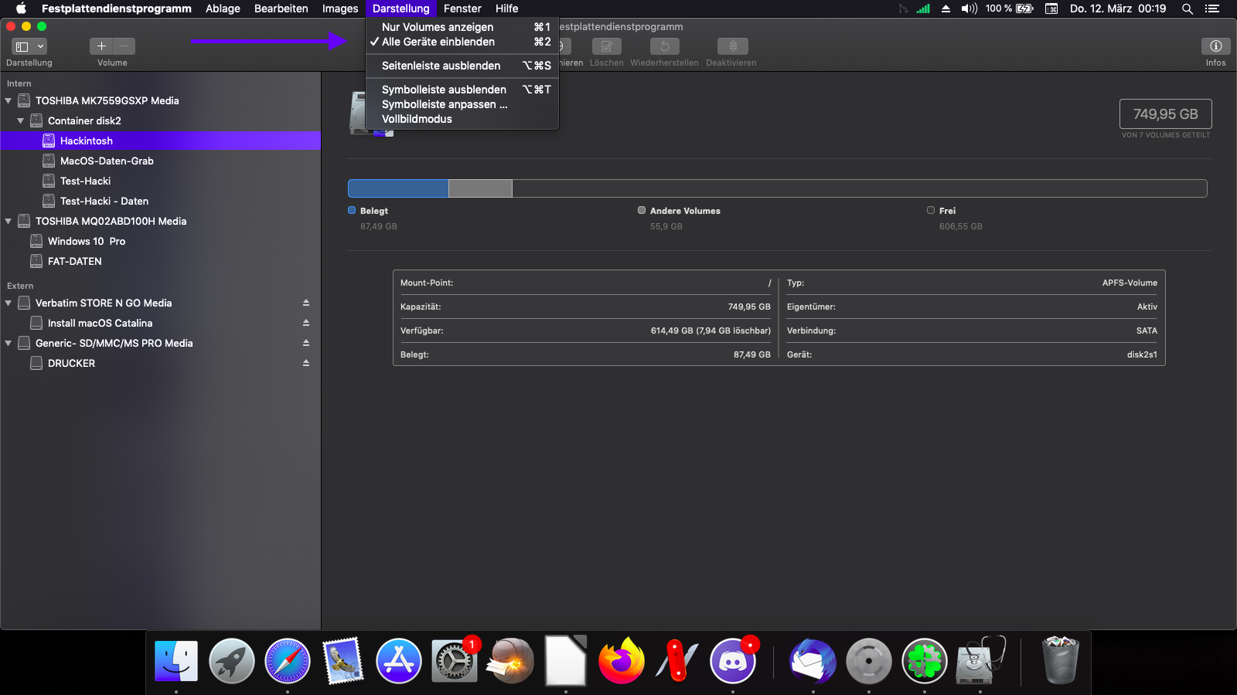Viewport: 1237px width, 695px height.
Task: Open Spotlight search in menu bar
Action: [x=1187, y=8]
